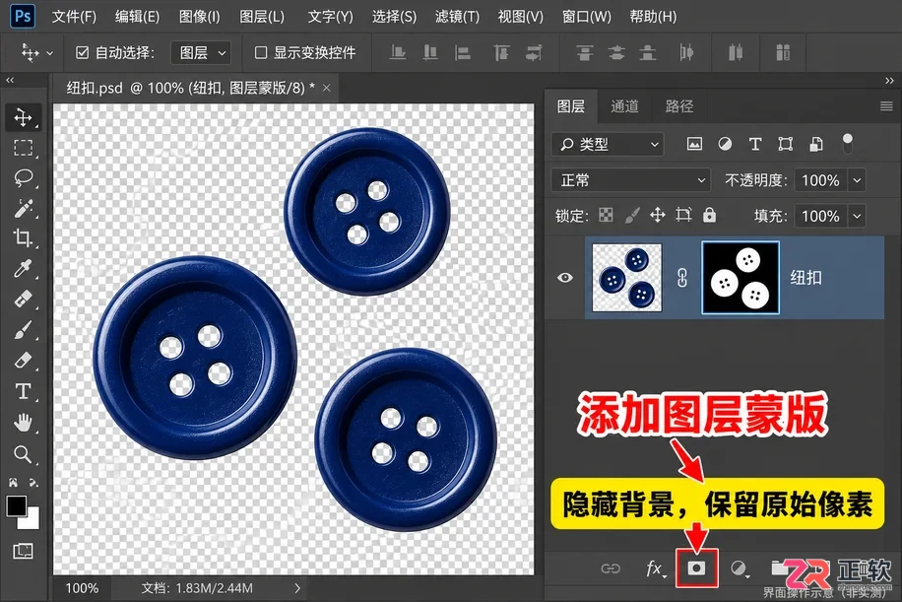This screenshot has width=902, height=602.
Task: Select the Healing Brush tool
Action: pyautogui.click(x=23, y=300)
